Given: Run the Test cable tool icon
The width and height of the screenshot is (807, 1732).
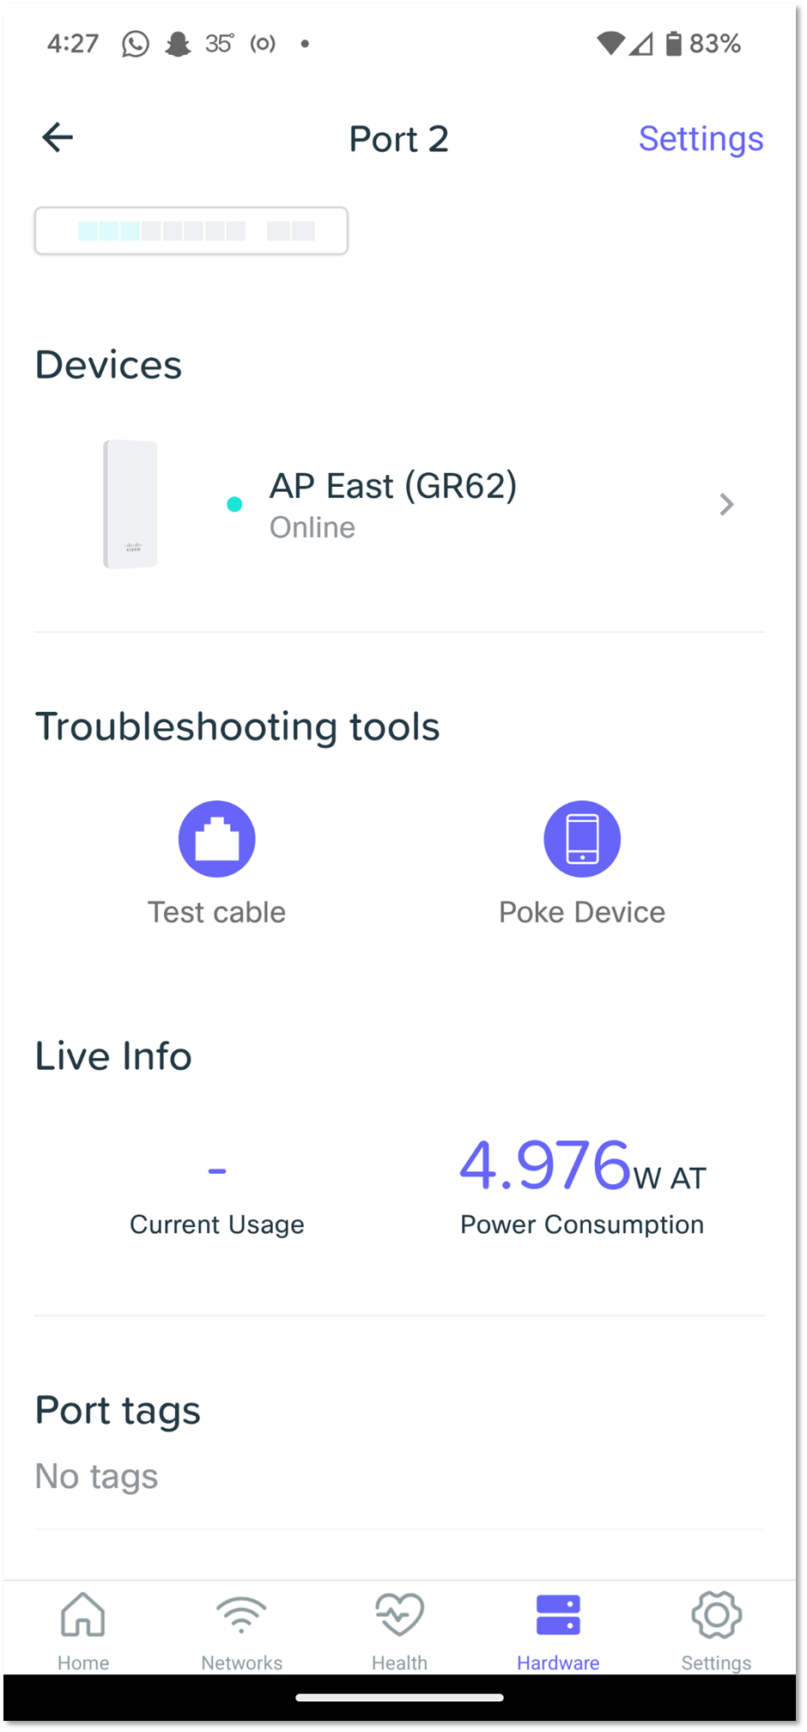Looking at the screenshot, I should (x=216, y=839).
